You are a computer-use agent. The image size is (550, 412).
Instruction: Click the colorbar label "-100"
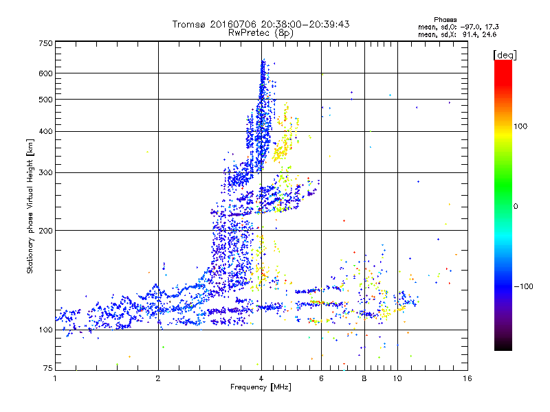click(x=523, y=286)
